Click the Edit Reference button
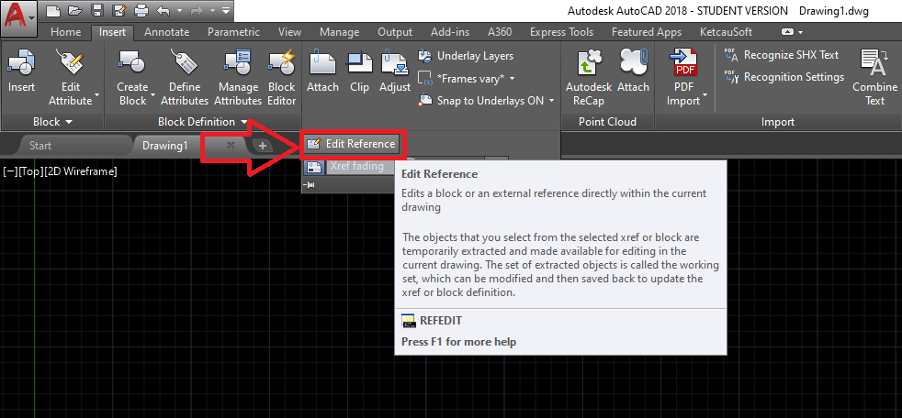Image resolution: width=902 pixels, height=418 pixels. (351, 144)
